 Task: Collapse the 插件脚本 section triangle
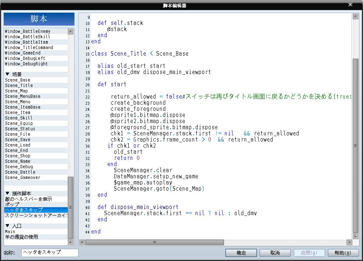click(7, 193)
